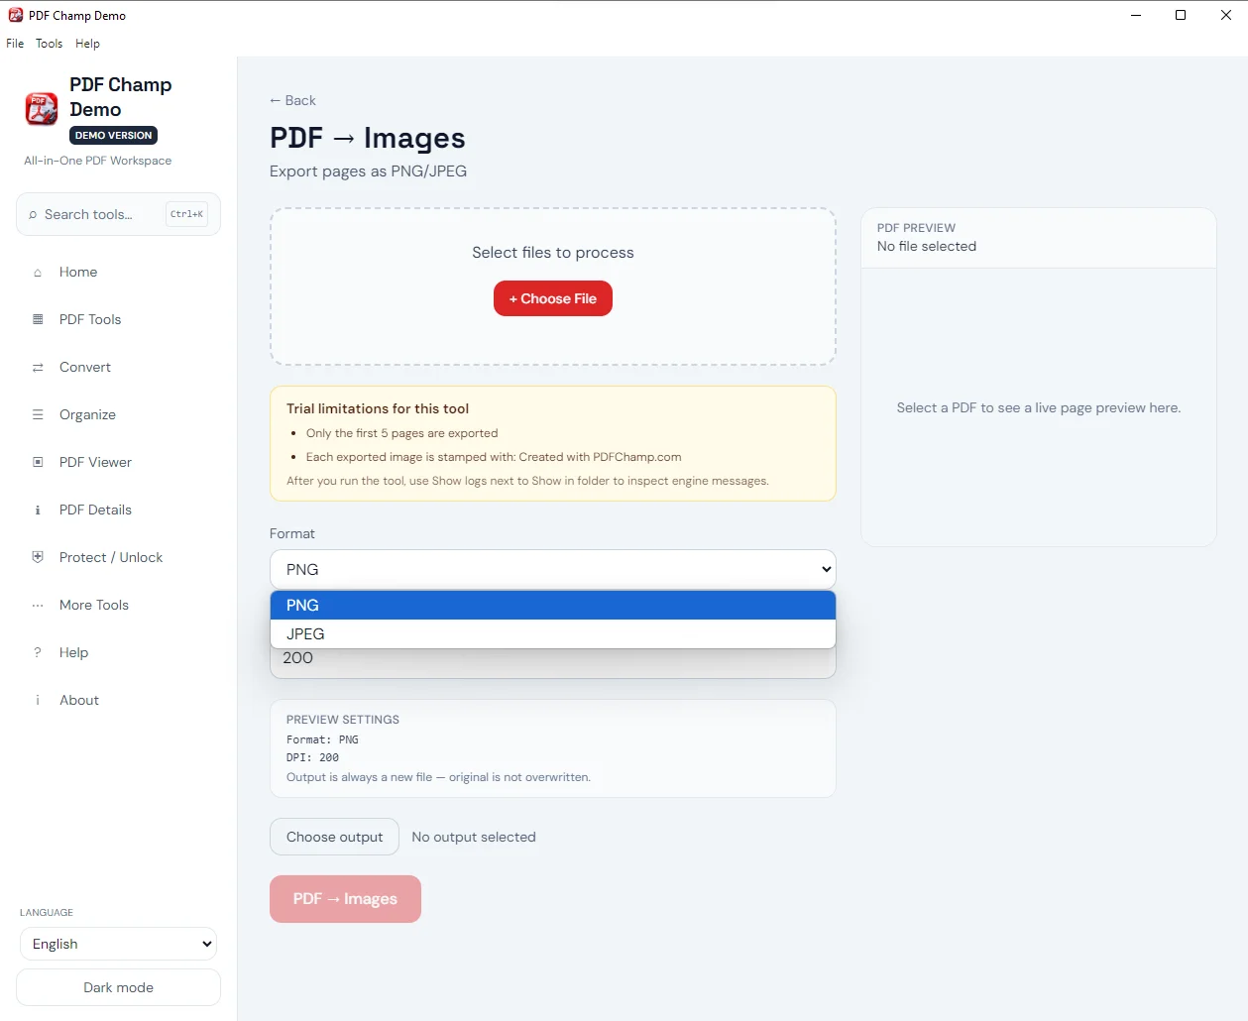The height and width of the screenshot is (1021, 1248).
Task: Click the More Tools ellipsis icon
Action: coord(38,606)
